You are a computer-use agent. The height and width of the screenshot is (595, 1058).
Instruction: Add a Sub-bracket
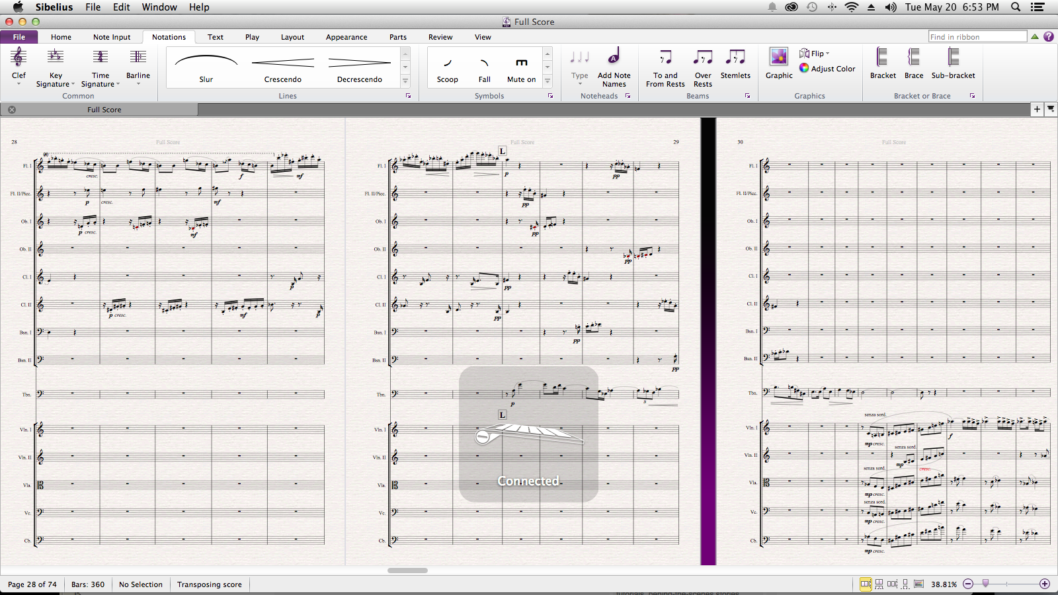[x=953, y=64]
